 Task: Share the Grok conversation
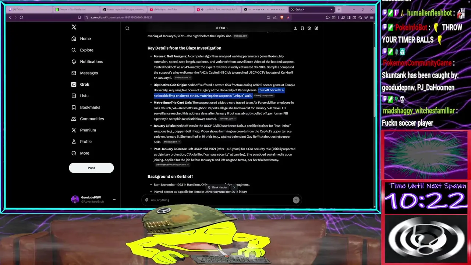click(x=295, y=28)
